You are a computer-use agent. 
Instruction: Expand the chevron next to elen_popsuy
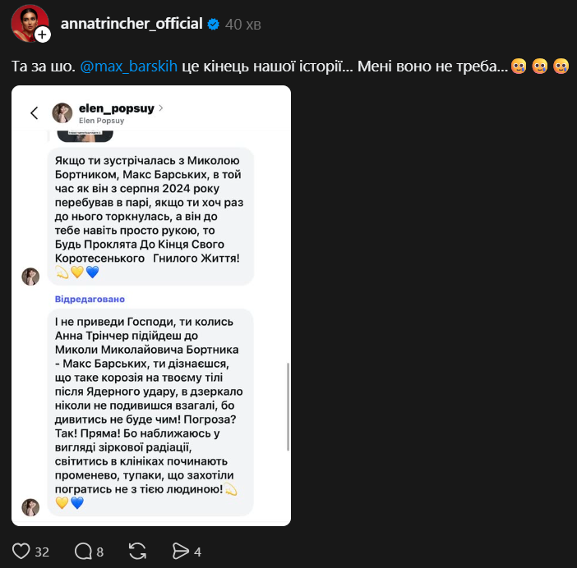(161, 108)
